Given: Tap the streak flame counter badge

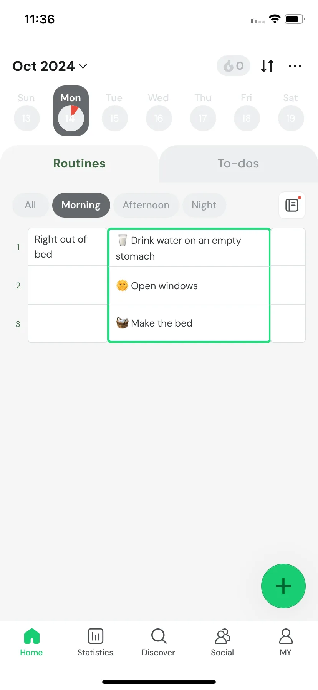Looking at the screenshot, I should coord(234,66).
